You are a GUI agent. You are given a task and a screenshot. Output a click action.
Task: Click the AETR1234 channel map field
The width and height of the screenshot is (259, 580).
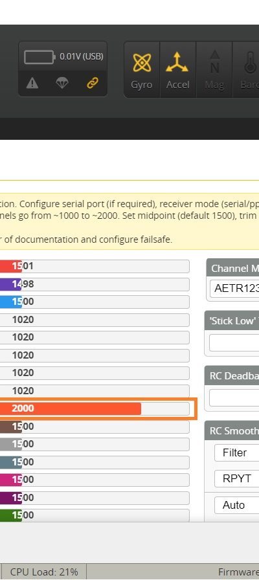234,289
